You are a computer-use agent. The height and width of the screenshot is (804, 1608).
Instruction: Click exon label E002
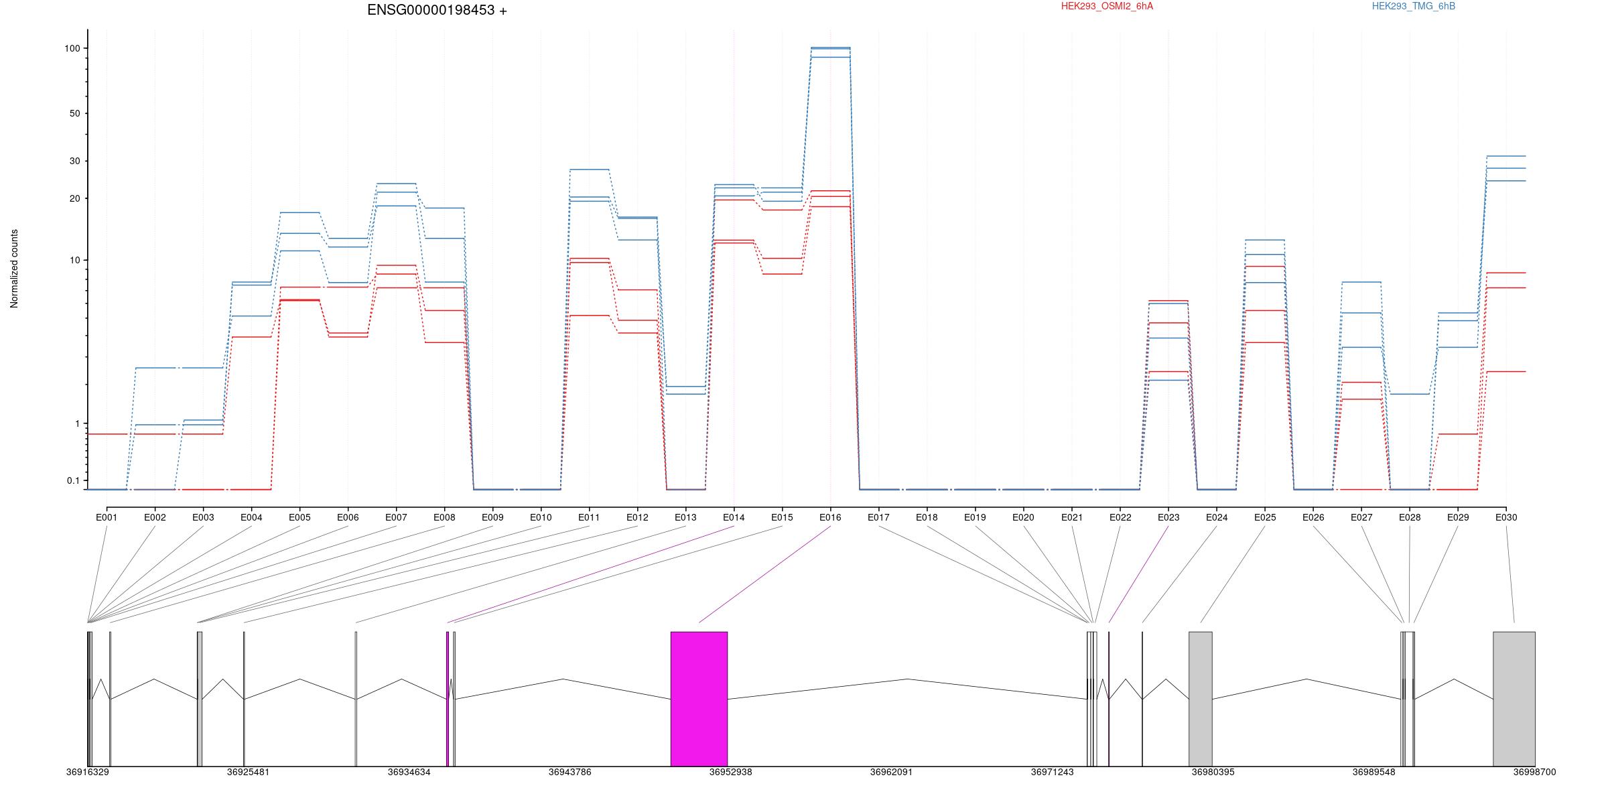(x=155, y=517)
